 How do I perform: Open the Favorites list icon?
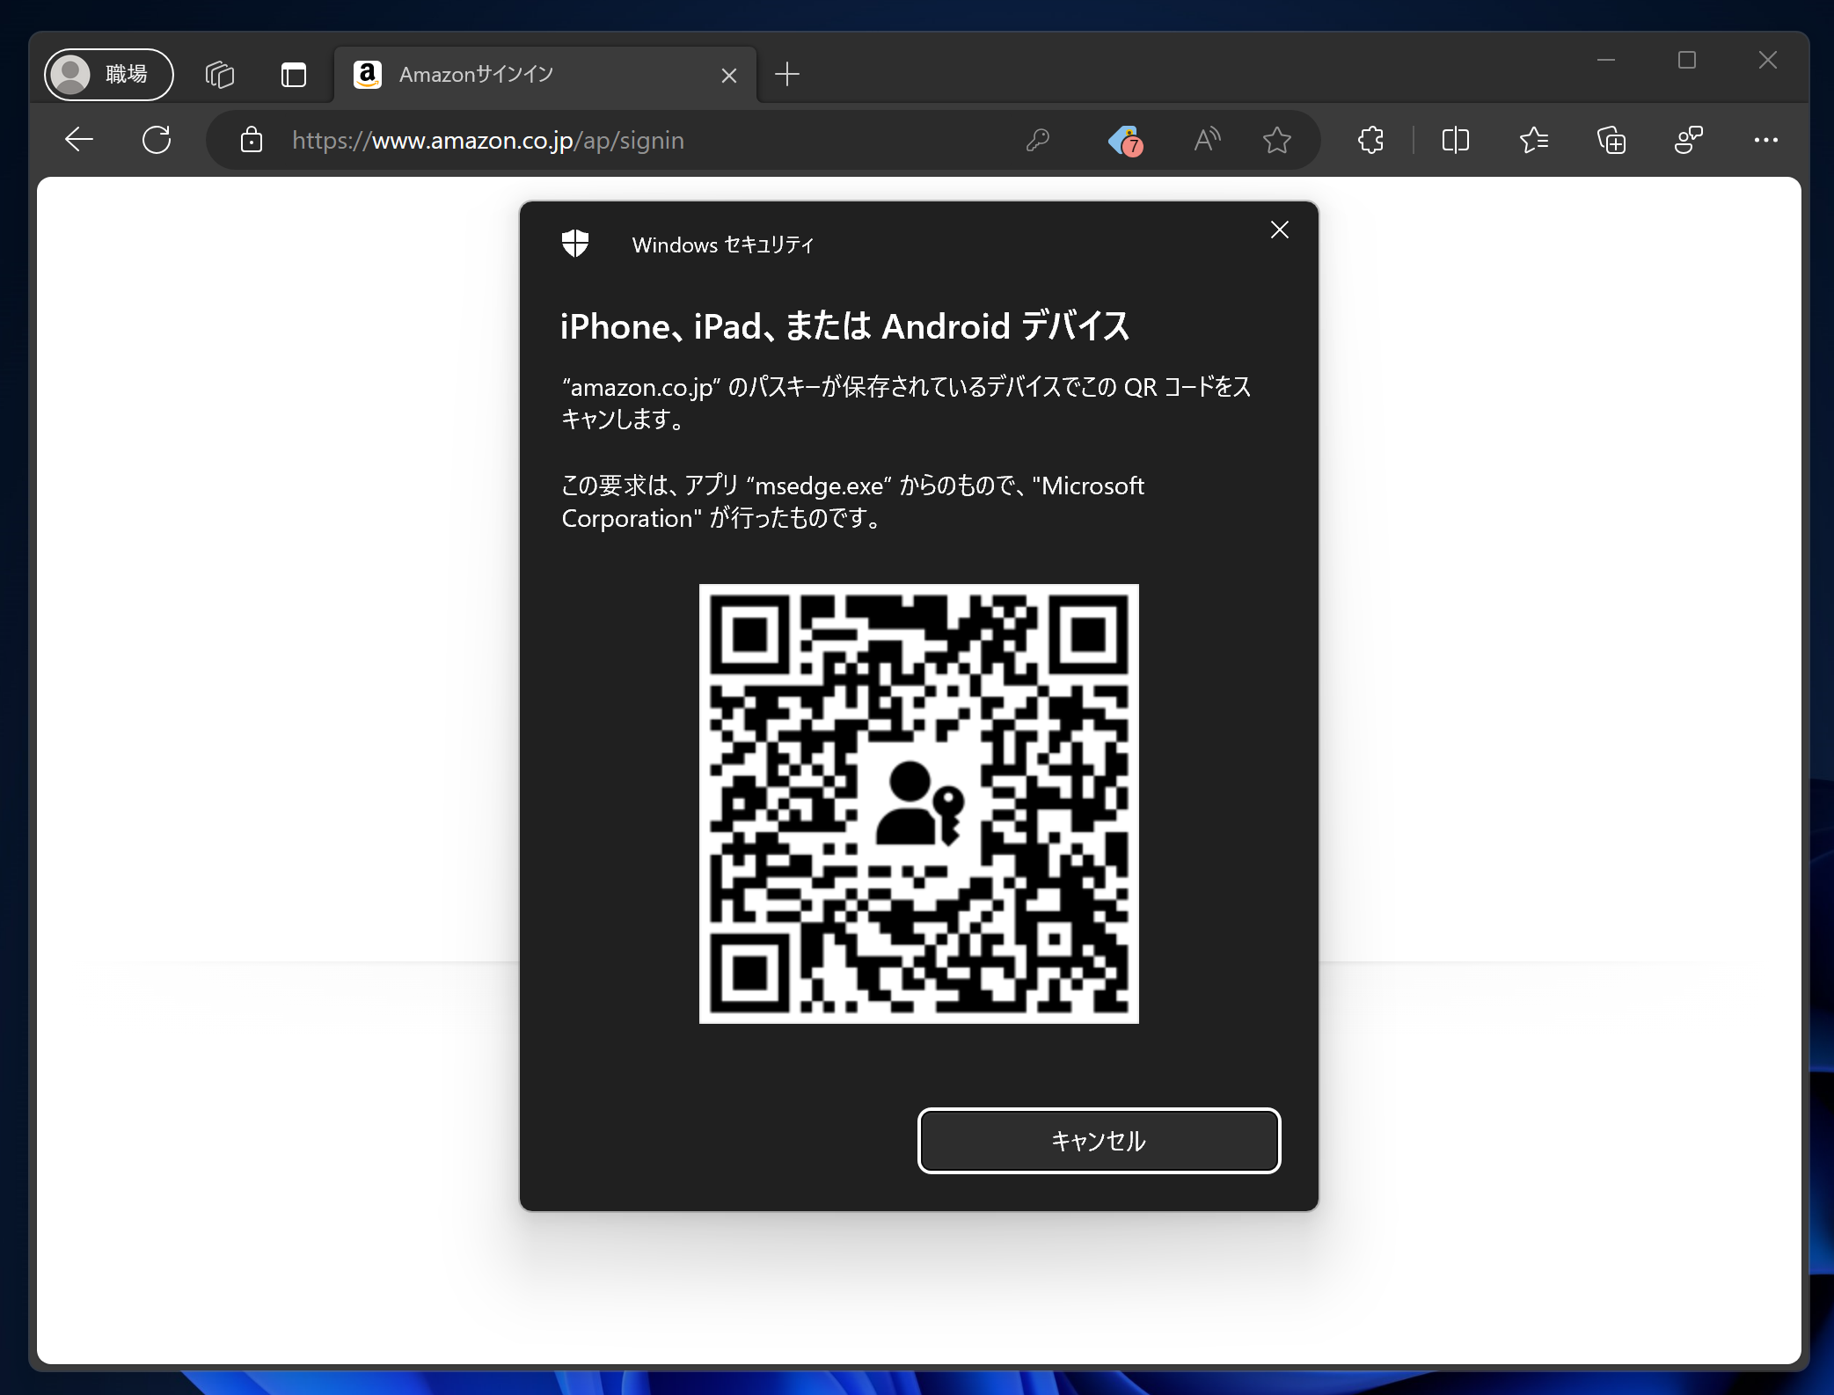coord(1533,140)
